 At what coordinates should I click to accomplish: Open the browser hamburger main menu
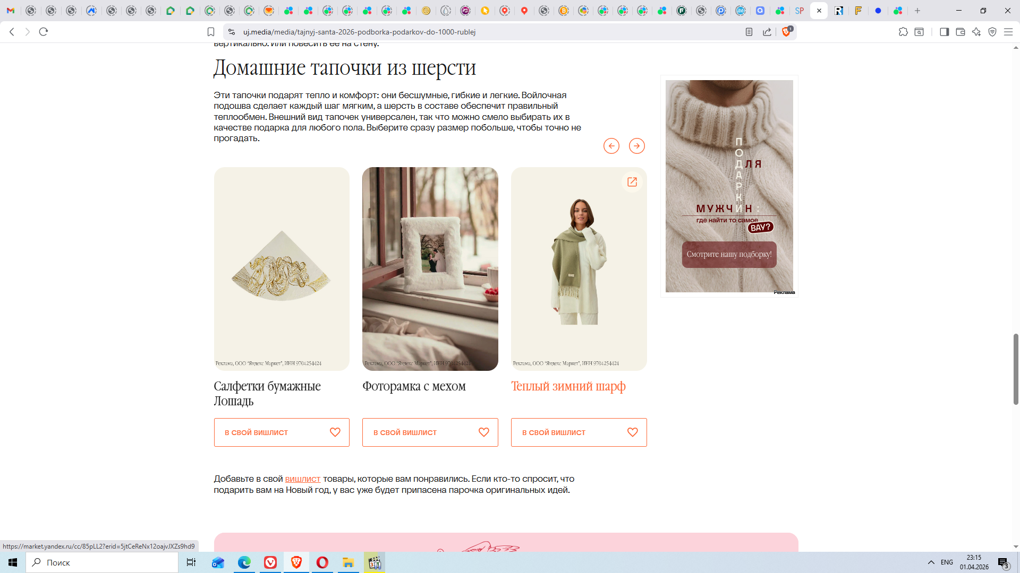click(x=1008, y=32)
